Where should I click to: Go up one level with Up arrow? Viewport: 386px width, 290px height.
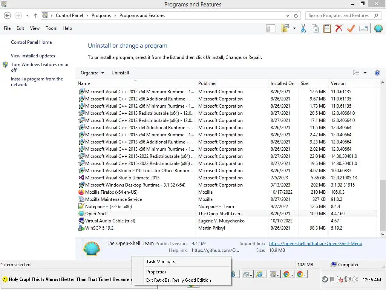coord(36,15)
